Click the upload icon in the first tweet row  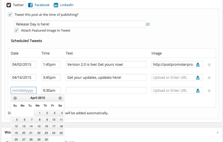click(198, 64)
